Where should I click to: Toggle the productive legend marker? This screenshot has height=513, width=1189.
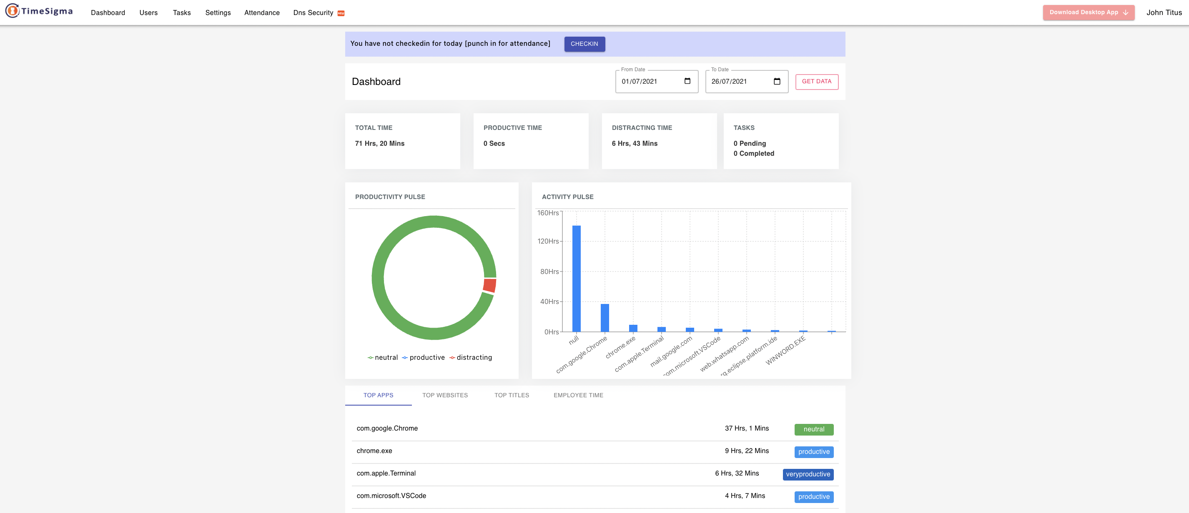coord(405,358)
